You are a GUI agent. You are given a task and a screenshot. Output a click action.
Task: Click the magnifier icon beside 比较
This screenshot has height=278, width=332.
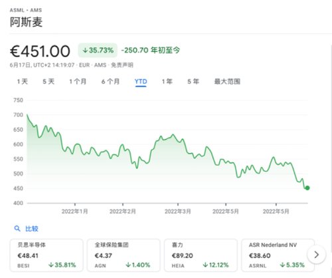point(17,228)
